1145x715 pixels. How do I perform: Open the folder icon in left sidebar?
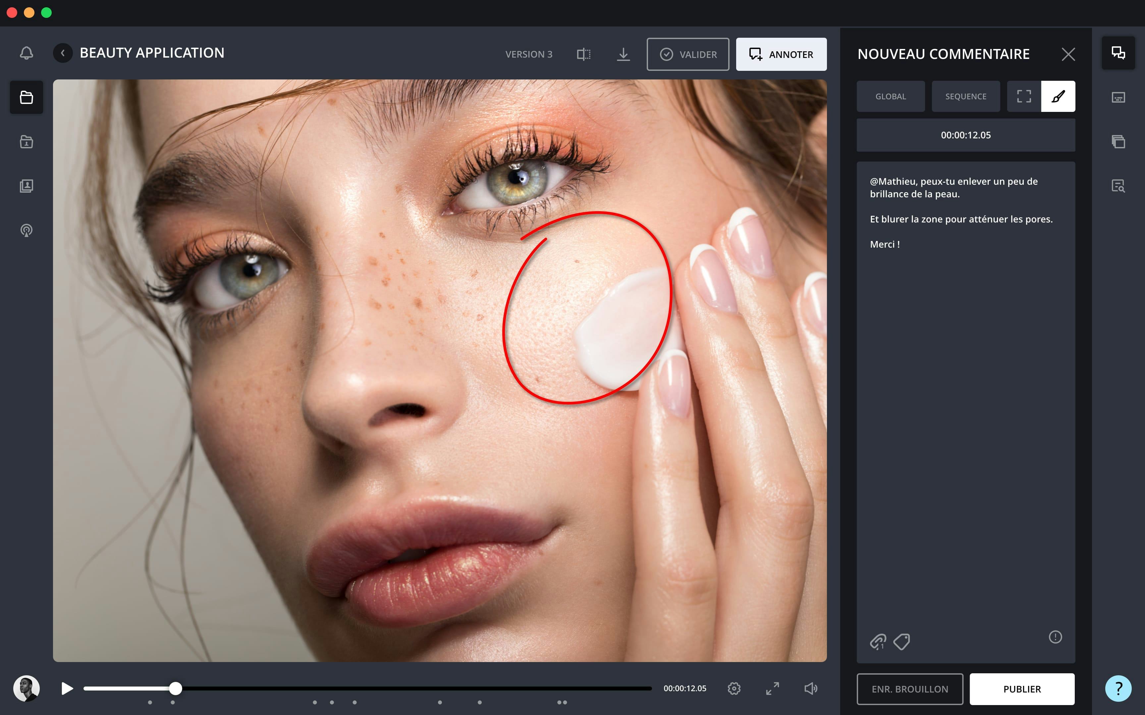27,97
